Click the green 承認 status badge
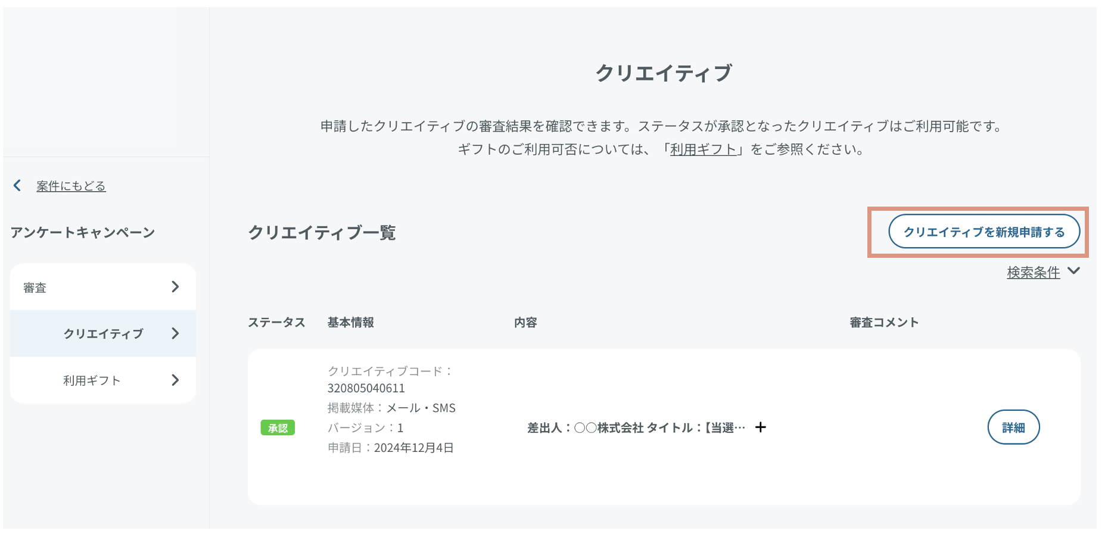The height and width of the screenshot is (543, 1108). 278,428
